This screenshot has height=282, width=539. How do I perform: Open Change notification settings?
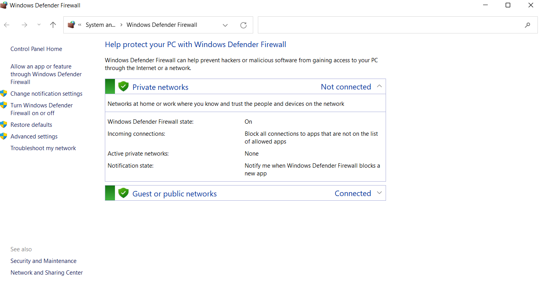tap(46, 94)
